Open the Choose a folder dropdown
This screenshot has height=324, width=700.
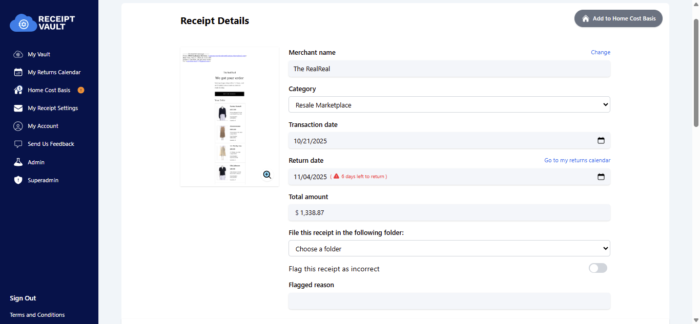449,249
